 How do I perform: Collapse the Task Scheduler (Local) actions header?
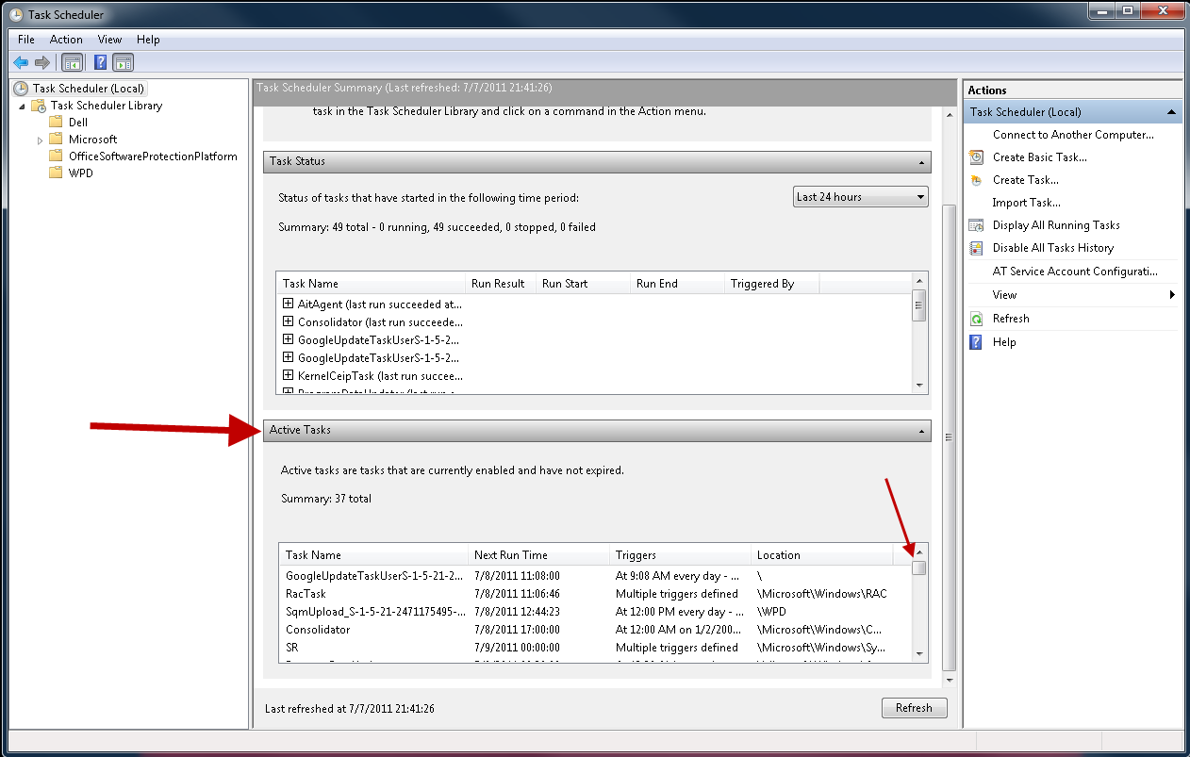click(x=1172, y=112)
